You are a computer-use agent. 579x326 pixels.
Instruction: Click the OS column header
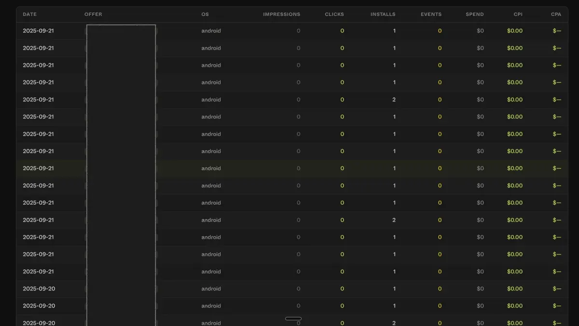205,14
